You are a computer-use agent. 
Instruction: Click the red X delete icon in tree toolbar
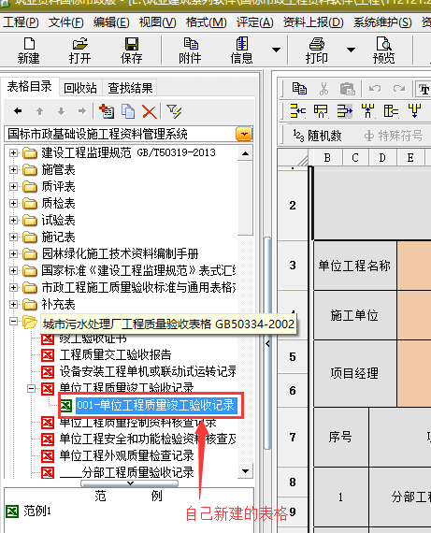coord(150,111)
